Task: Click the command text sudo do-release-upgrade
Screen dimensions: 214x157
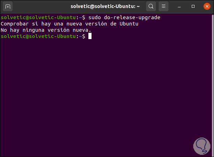Action: coord(124,17)
